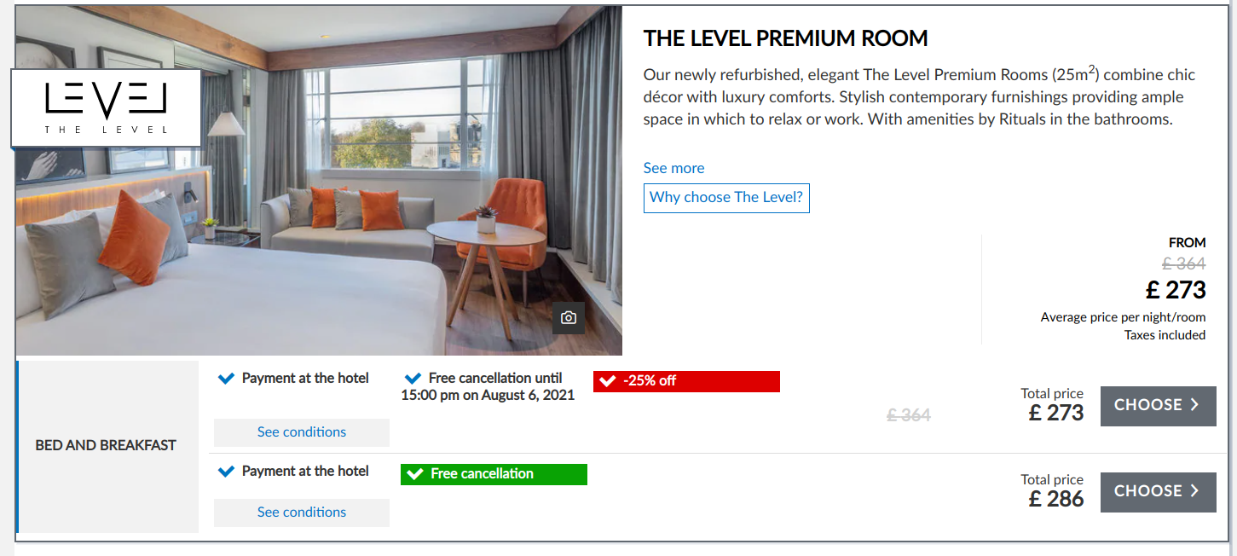
Task: Expand description with See more
Action: click(x=673, y=168)
